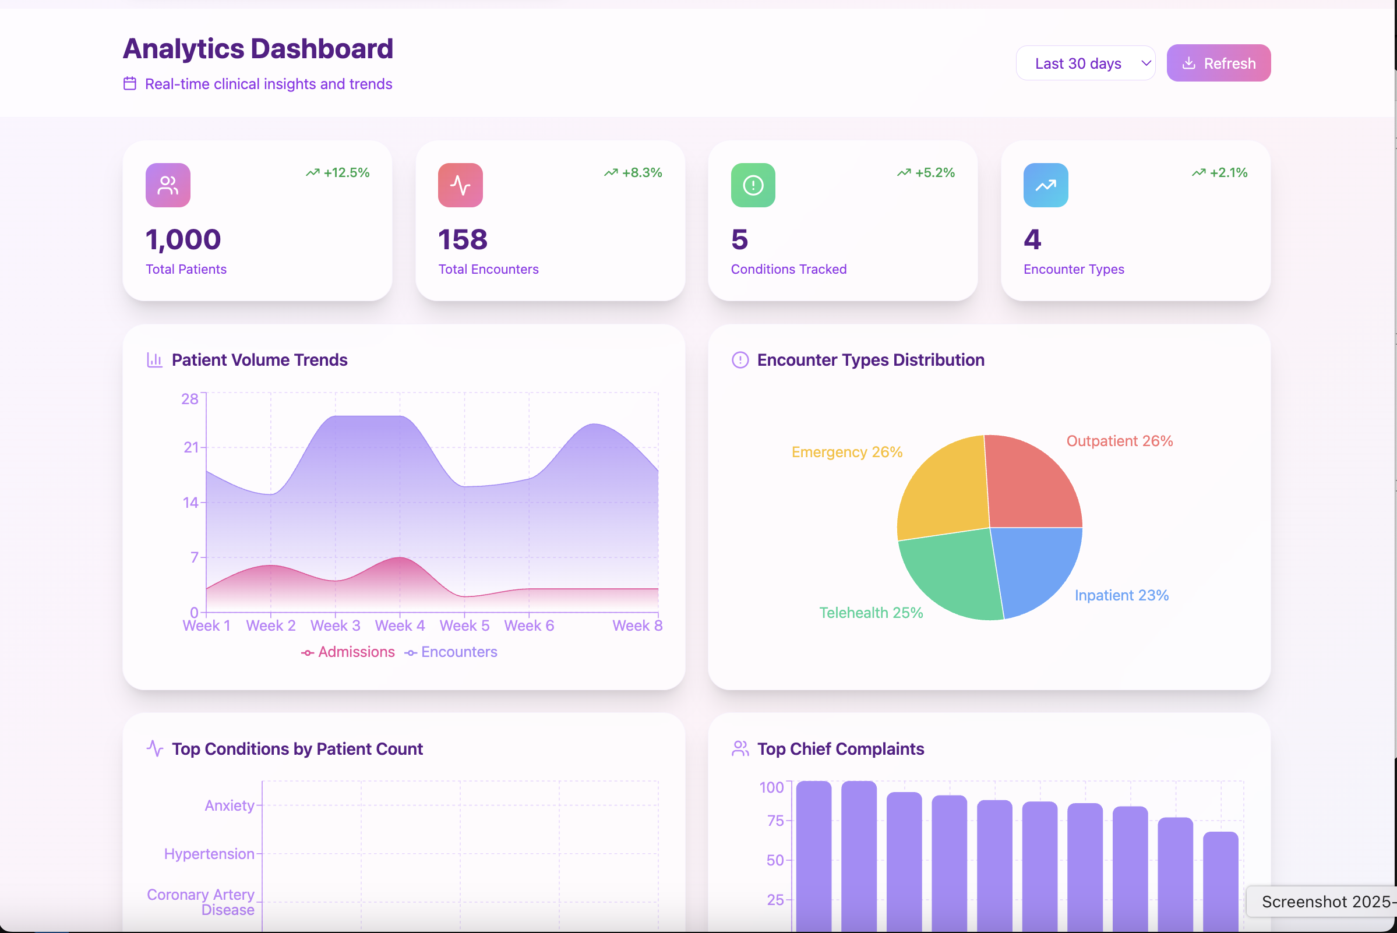
Task: Click the people icon by Top Chief Complaints
Action: 740,748
